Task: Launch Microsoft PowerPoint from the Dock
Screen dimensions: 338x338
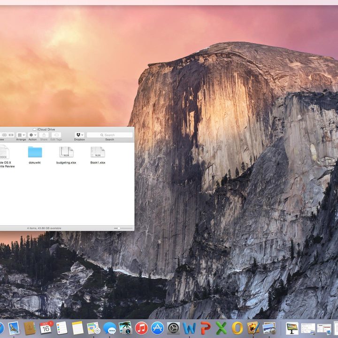Action: tap(206, 328)
